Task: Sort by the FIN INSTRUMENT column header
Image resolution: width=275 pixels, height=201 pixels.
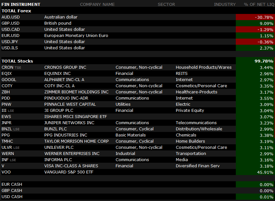Action: click(21, 5)
